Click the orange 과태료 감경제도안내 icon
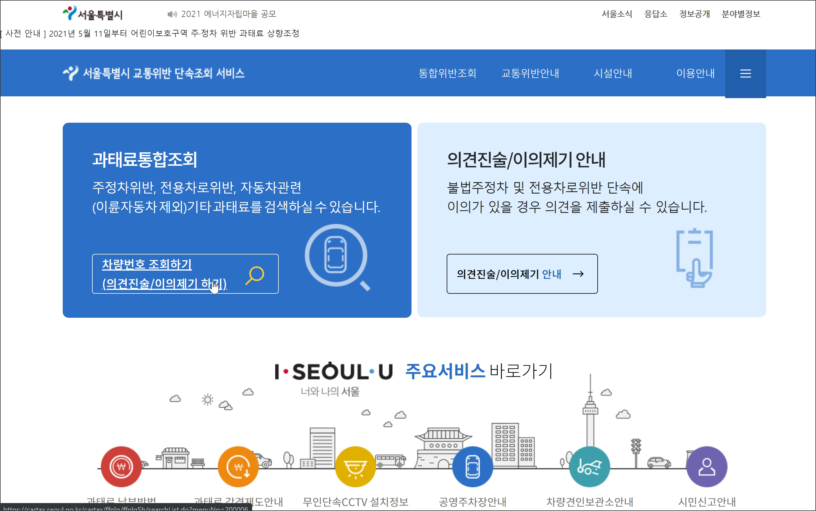 coord(238,466)
